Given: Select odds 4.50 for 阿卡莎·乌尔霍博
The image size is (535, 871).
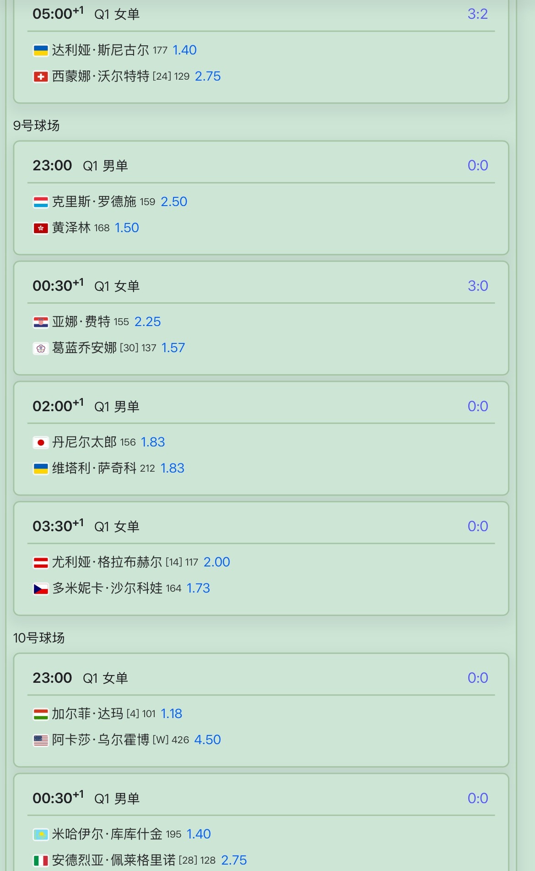Looking at the screenshot, I should click(208, 740).
